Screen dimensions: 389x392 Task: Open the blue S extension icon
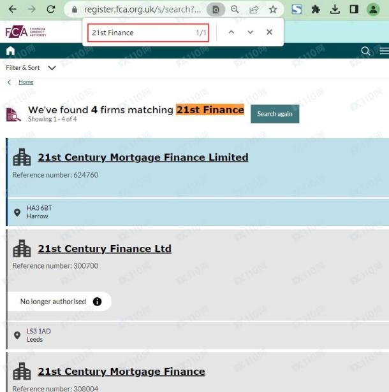[x=297, y=10]
